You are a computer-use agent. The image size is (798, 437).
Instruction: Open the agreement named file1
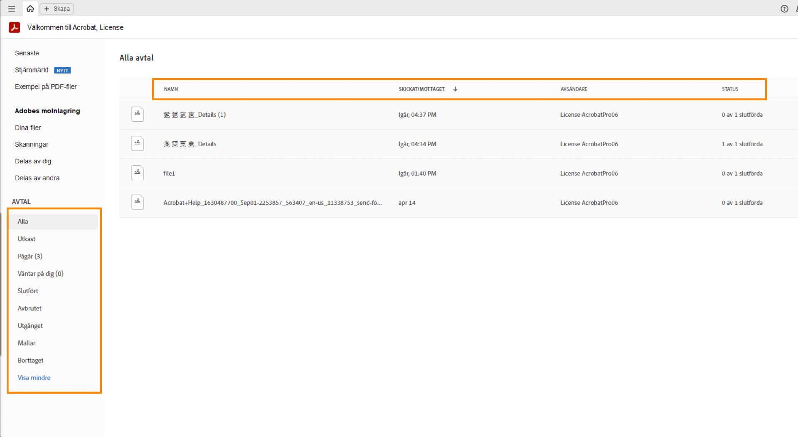(x=169, y=174)
